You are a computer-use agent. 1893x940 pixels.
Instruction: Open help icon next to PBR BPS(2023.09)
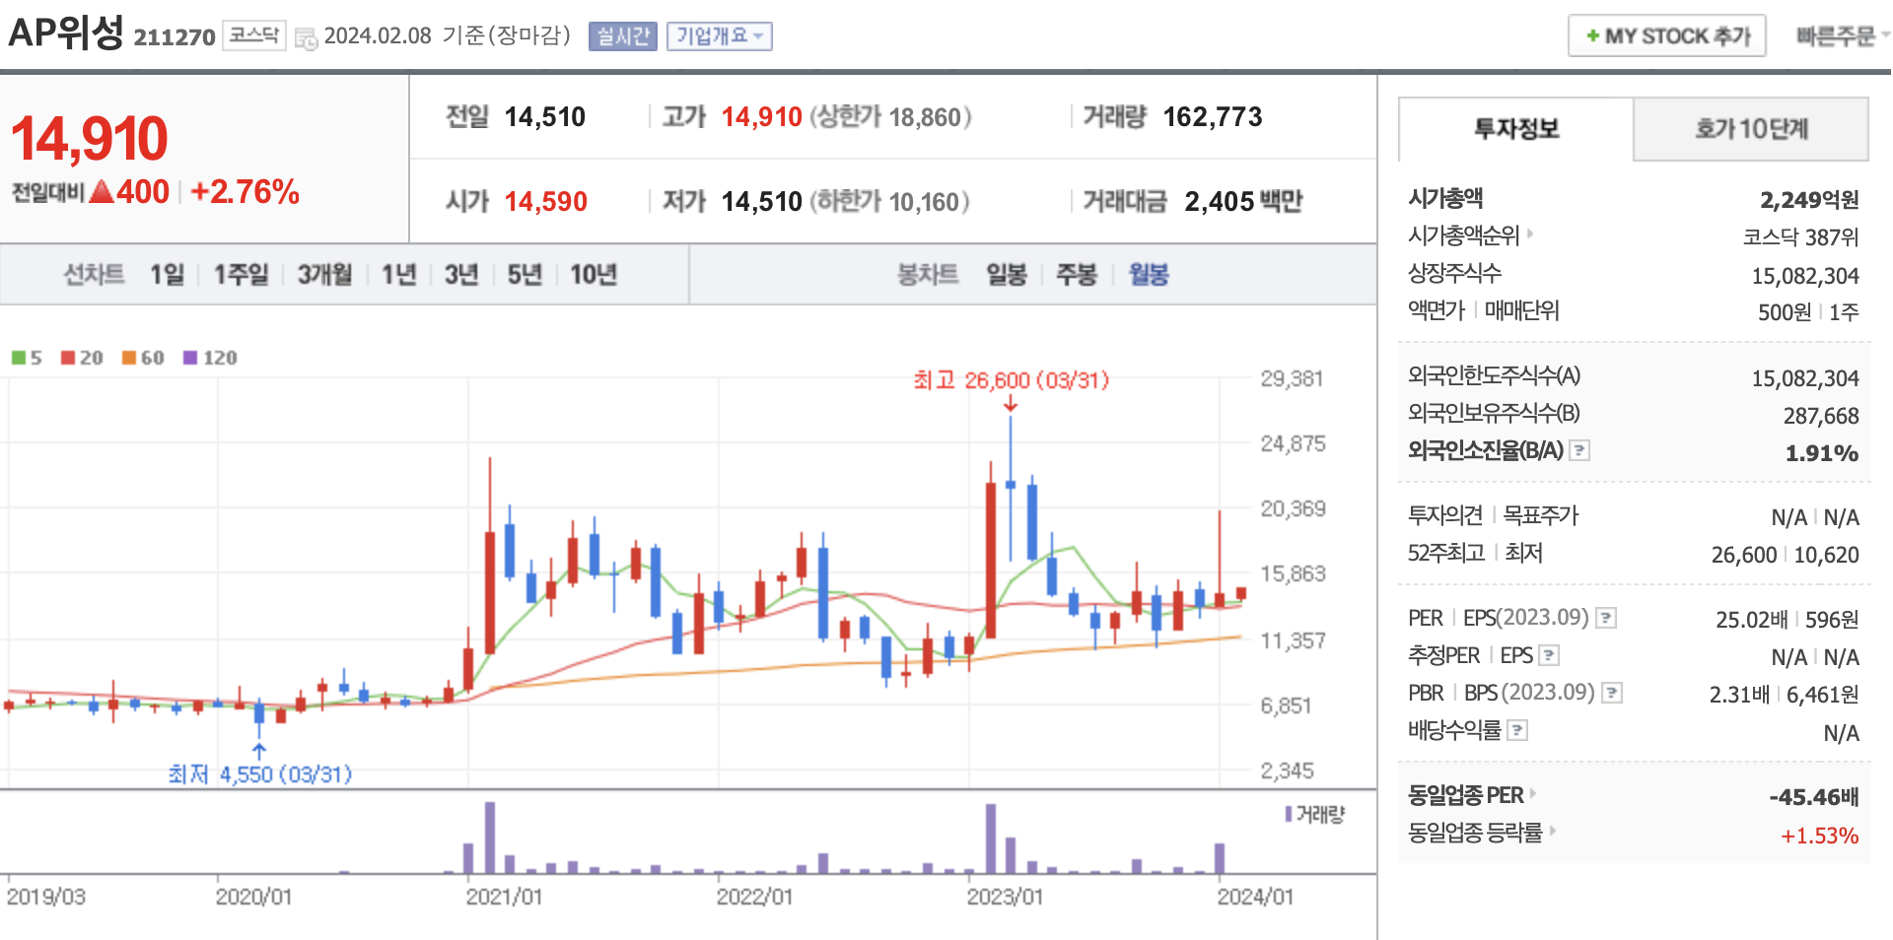1612,693
